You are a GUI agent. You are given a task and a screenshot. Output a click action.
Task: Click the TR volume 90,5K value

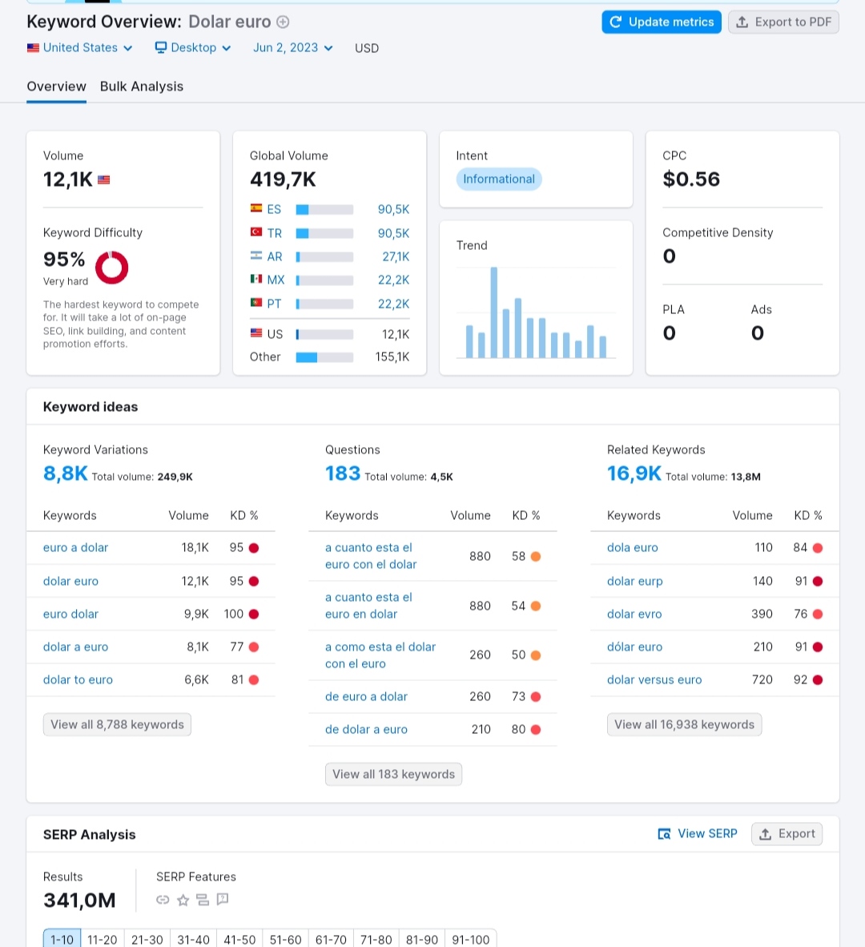point(393,233)
